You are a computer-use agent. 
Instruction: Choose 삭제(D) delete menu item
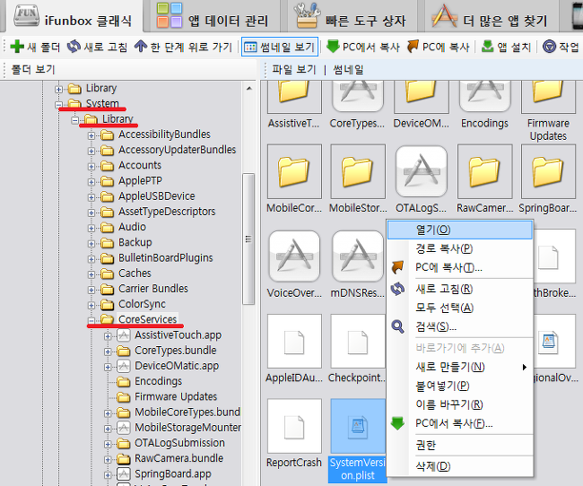pyautogui.click(x=460, y=466)
